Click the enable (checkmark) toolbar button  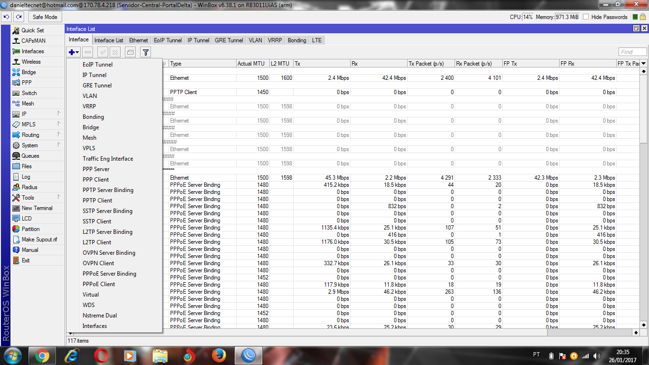point(103,52)
